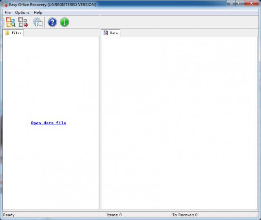Minimize the Easy Office Recovery window

[231, 3]
